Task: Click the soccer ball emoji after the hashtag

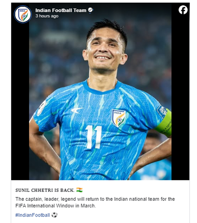Action: [x=54, y=215]
